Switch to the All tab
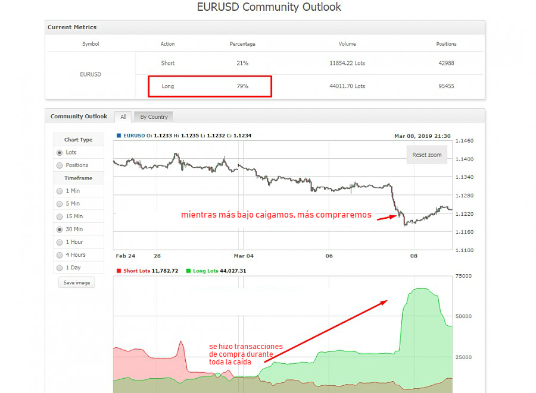 123,117
